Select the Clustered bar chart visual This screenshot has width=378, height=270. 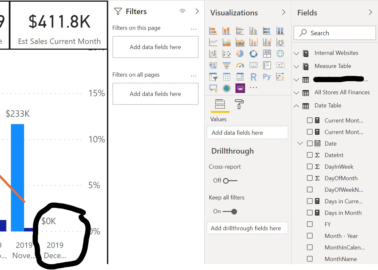[x=240, y=31]
